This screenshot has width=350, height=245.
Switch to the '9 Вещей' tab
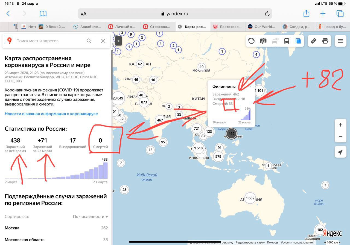click(x=53, y=27)
